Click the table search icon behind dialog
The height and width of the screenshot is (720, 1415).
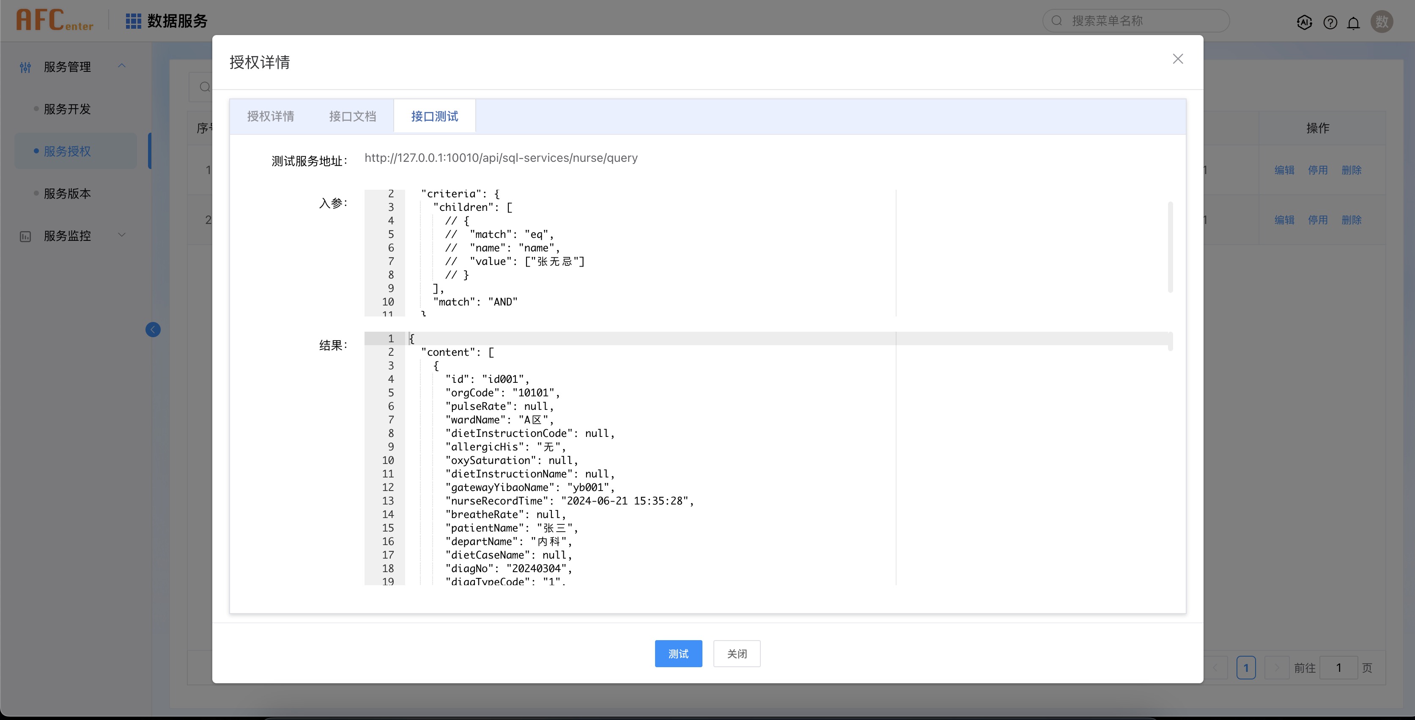[204, 87]
